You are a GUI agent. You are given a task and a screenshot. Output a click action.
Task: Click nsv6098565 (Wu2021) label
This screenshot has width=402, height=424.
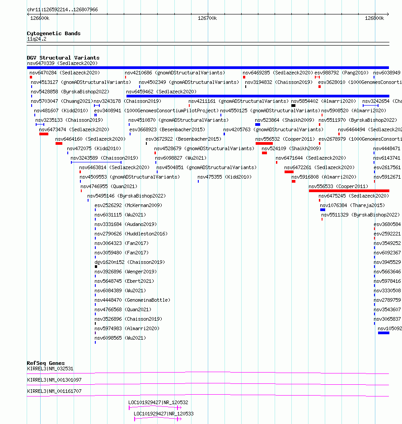click(x=120, y=338)
